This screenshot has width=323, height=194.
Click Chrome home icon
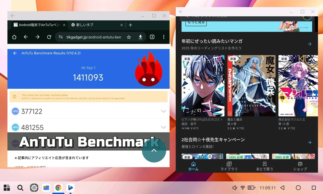tap(14, 37)
